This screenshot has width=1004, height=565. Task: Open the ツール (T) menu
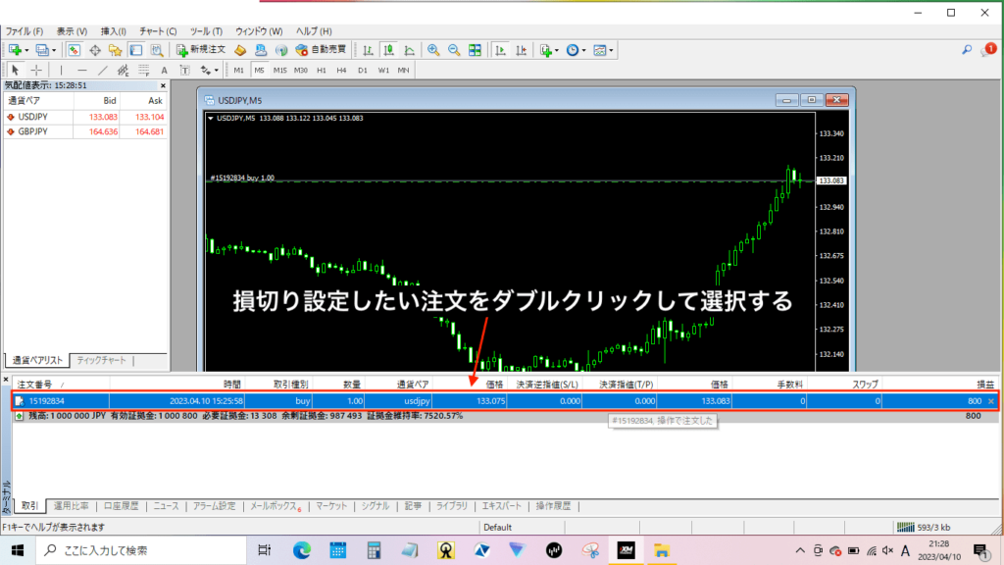point(206,31)
